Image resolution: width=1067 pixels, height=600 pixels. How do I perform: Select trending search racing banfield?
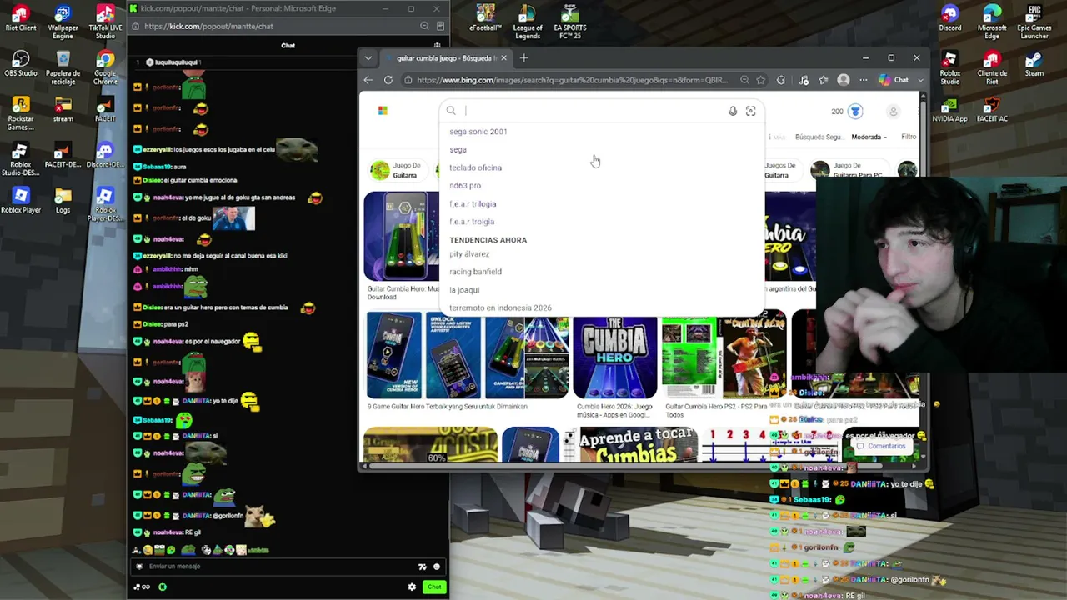[475, 272]
